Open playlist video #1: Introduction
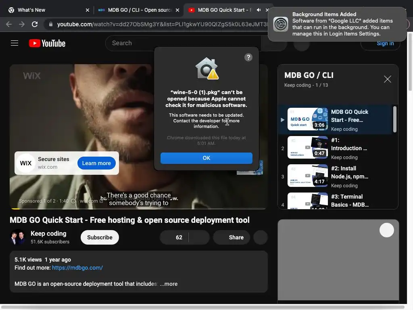Viewport: 413px width, 310px height. click(x=334, y=148)
